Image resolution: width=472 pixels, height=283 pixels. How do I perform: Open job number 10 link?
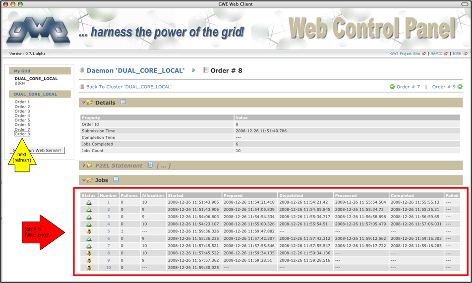tap(109, 267)
